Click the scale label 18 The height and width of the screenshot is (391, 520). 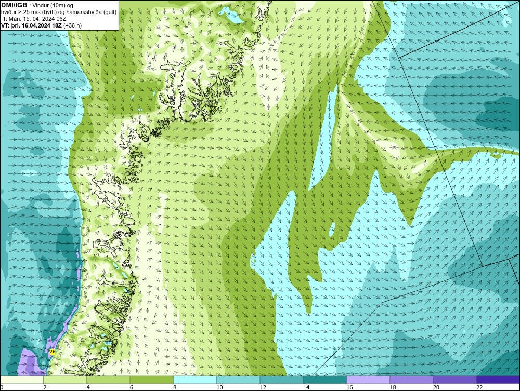pos(393,387)
